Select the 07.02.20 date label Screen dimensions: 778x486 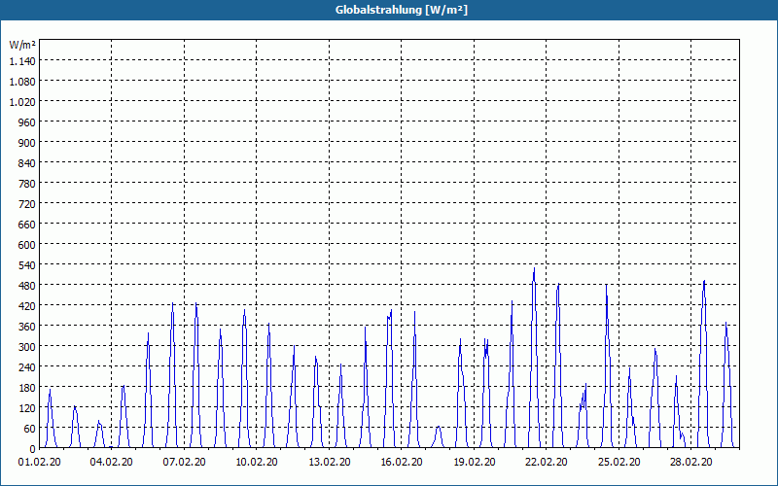[x=184, y=463]
